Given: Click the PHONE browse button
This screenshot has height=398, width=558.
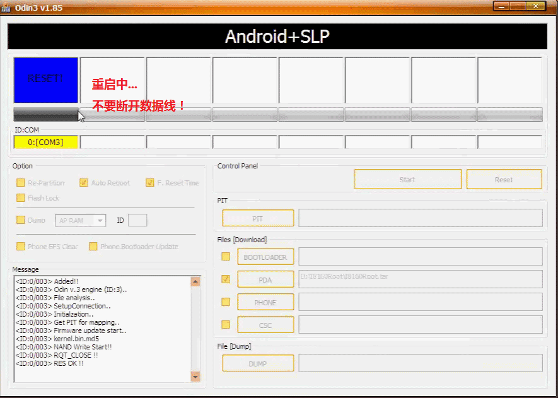Looking at the screenshot, I should 265,302.
